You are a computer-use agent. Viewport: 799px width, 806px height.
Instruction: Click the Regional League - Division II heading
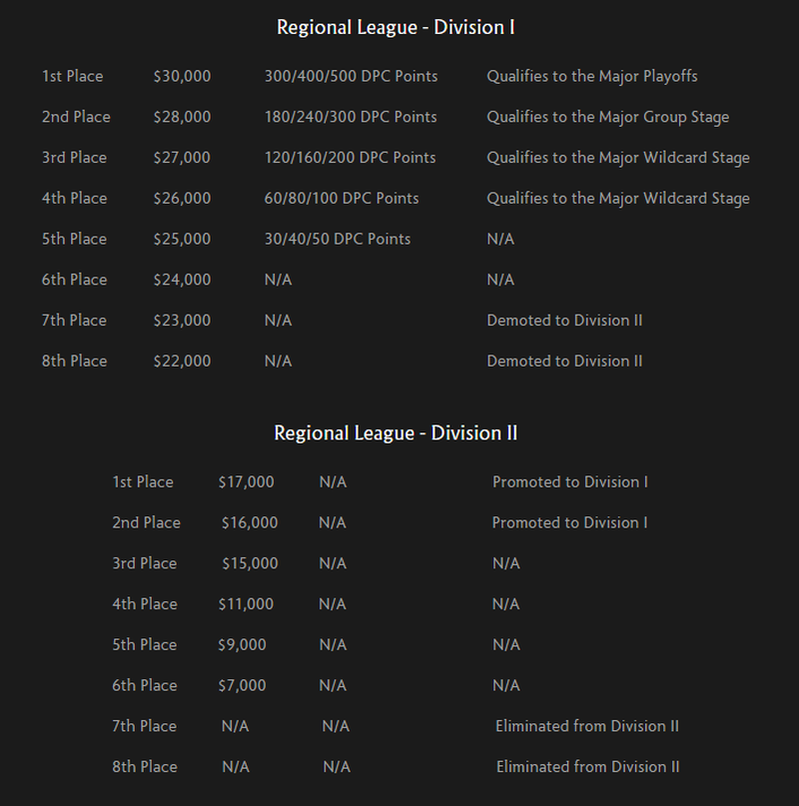pos(396,433)
